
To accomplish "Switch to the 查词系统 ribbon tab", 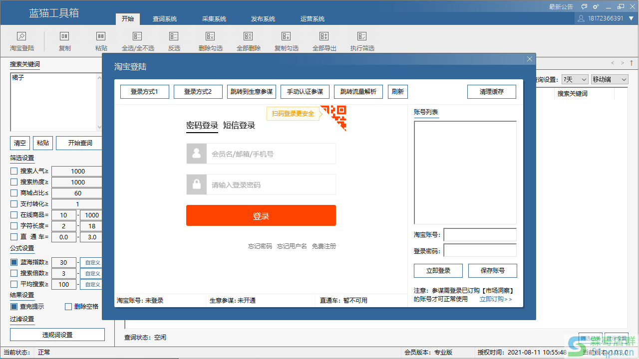I will [x=165, y=18].
